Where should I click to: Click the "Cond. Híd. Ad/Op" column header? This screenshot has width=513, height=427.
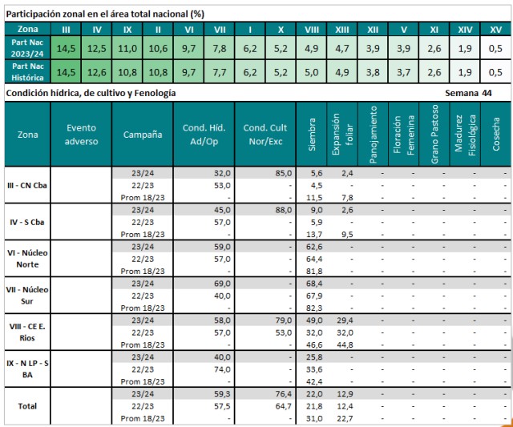204,134
